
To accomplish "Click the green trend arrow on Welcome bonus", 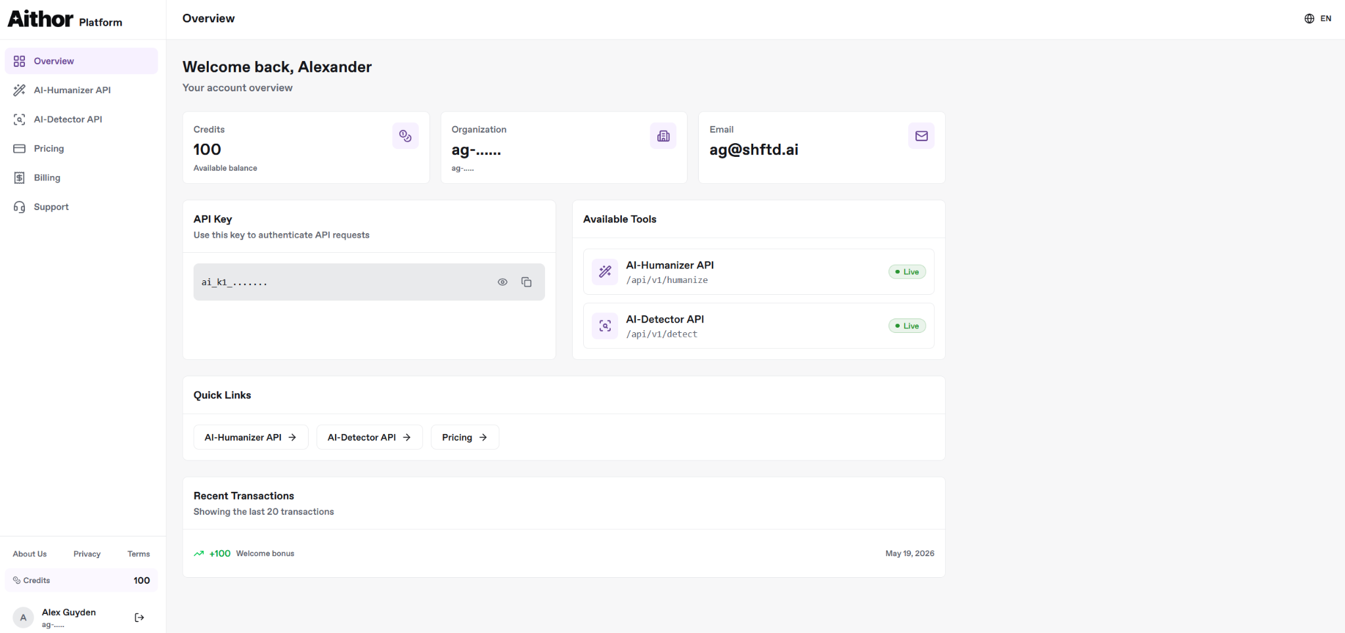I will (198, 554).
